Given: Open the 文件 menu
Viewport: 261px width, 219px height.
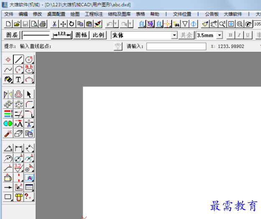Looking at the screenshot, I should pyautogui.click(x=9, y=14).
